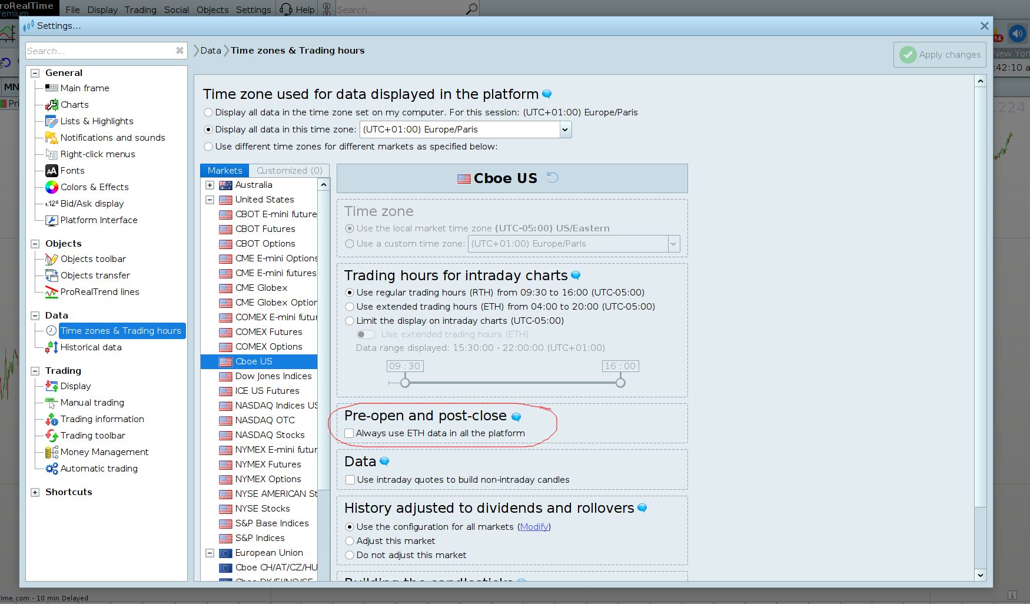
Task: Clear the settings search with the X icon
Action: (180, 51)
